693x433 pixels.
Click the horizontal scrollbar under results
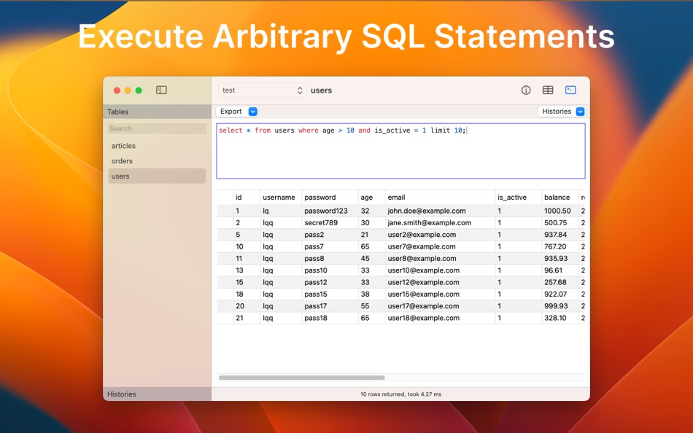301,378
